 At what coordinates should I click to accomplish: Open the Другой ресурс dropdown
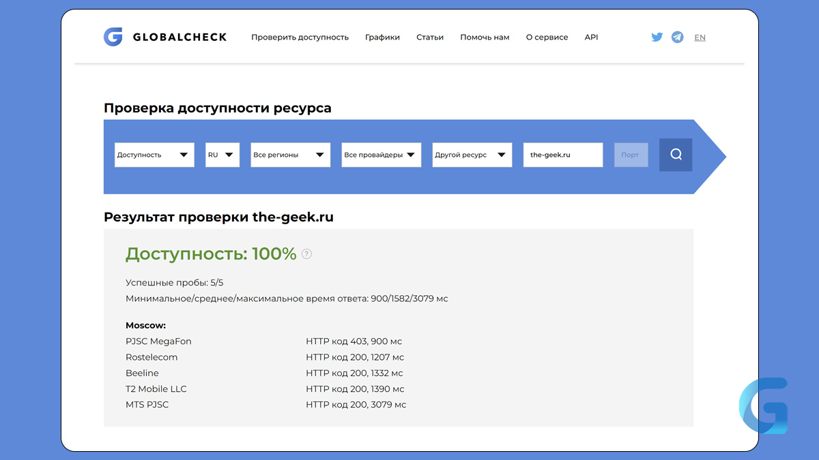(x=472, y=155)
